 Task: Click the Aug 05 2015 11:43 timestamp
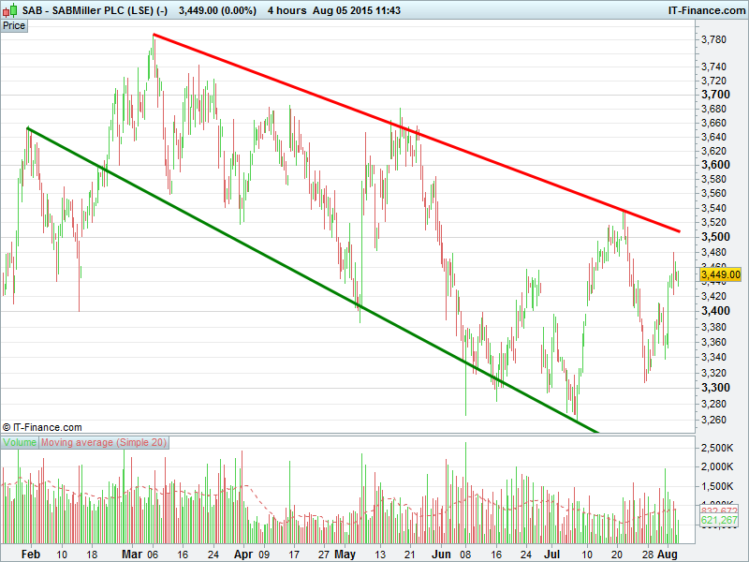357,10
